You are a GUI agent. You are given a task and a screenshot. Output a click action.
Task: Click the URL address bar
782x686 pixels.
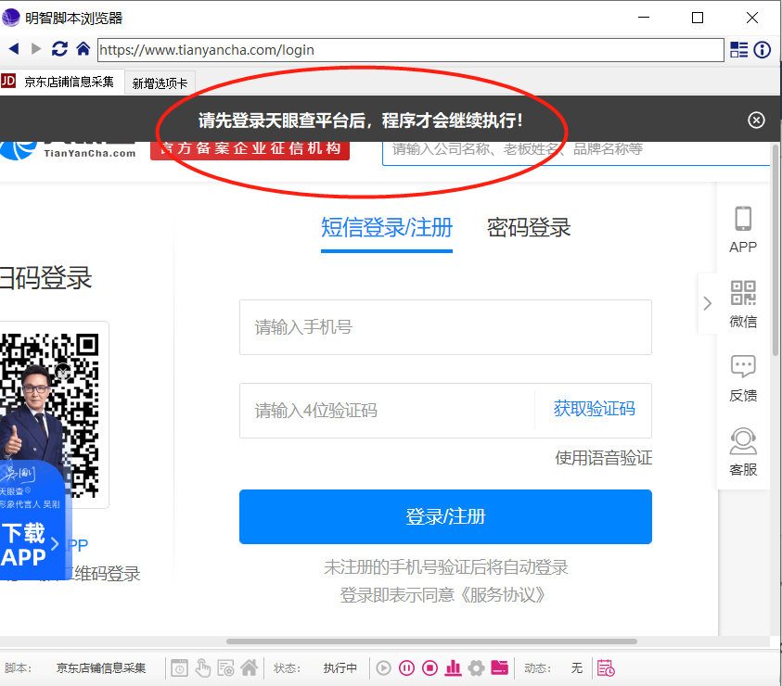(410, 50)
